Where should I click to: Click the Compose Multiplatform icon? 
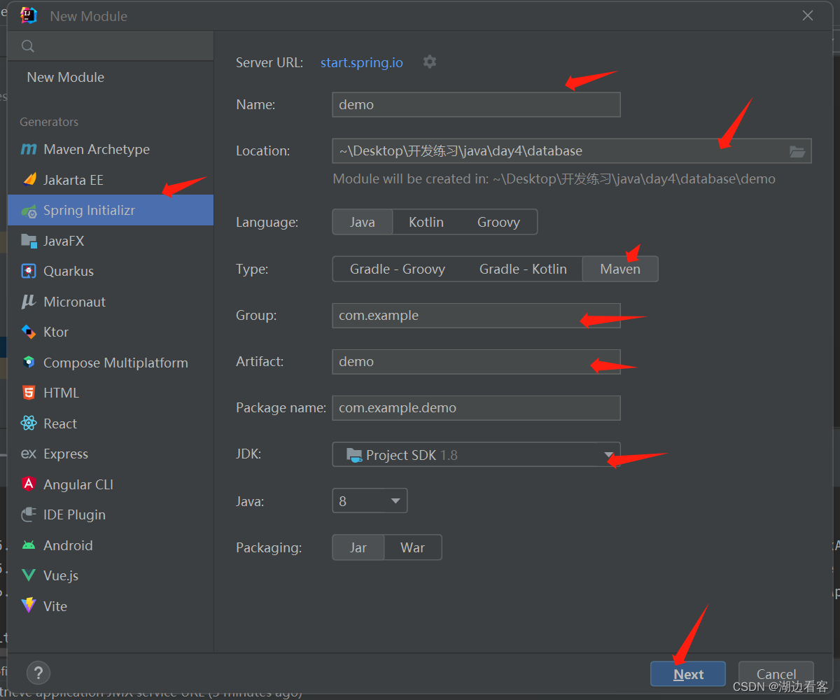click(29, 363)
